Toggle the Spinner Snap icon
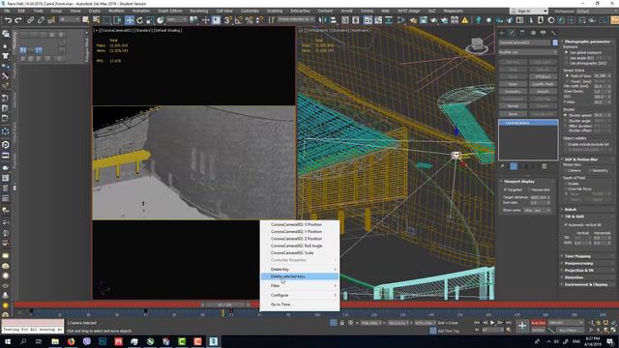 pos(259,20)
